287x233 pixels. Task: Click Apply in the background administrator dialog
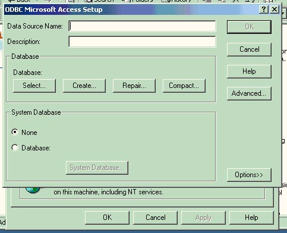(203, 218)
